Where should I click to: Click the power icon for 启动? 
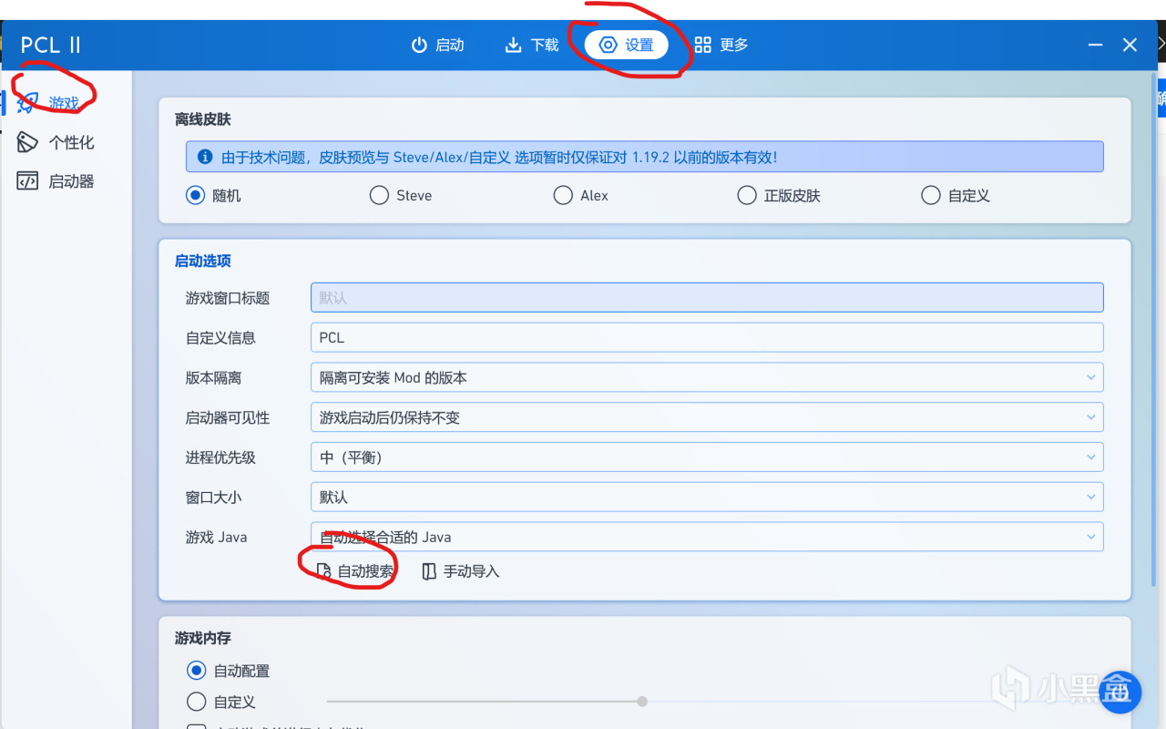click(x=419, y=45)
